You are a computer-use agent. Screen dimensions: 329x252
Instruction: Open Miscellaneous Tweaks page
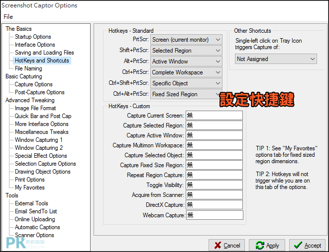[x=41, y=132]
